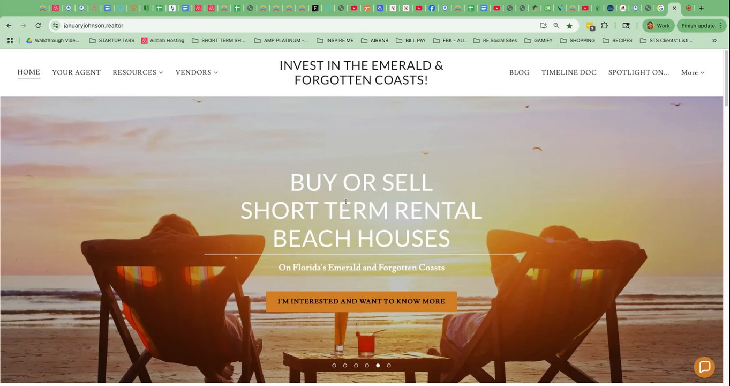This screenshot has width=730, height=386.
Task: Open the Blog page
Action: (x=519, y=72)
